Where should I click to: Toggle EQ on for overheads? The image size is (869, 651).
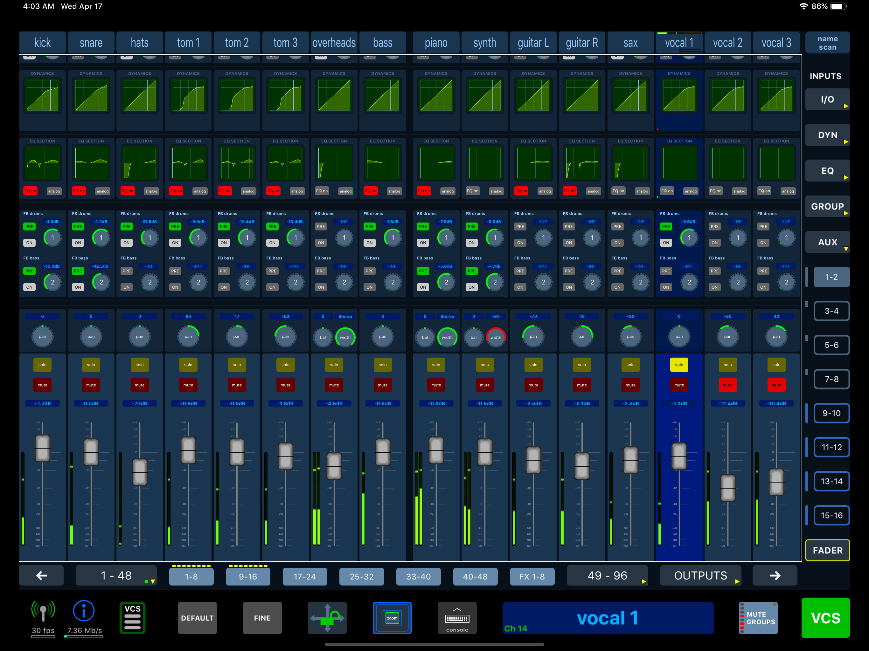(322, 191)
